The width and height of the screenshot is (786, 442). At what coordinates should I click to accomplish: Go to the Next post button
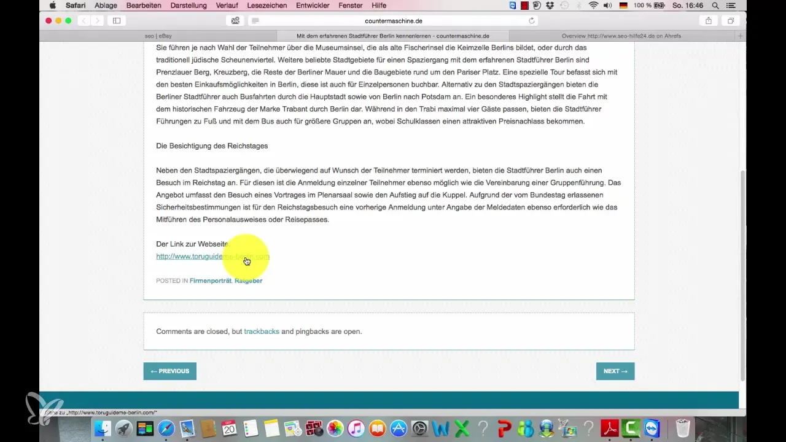tap(615, 371)
